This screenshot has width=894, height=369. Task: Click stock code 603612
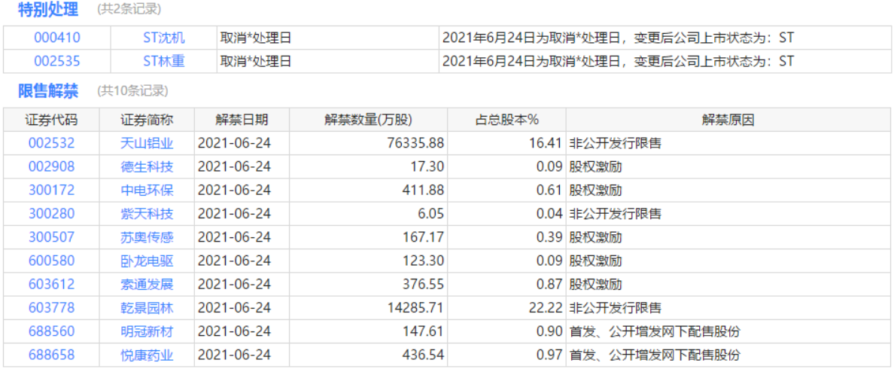point(52,284)
